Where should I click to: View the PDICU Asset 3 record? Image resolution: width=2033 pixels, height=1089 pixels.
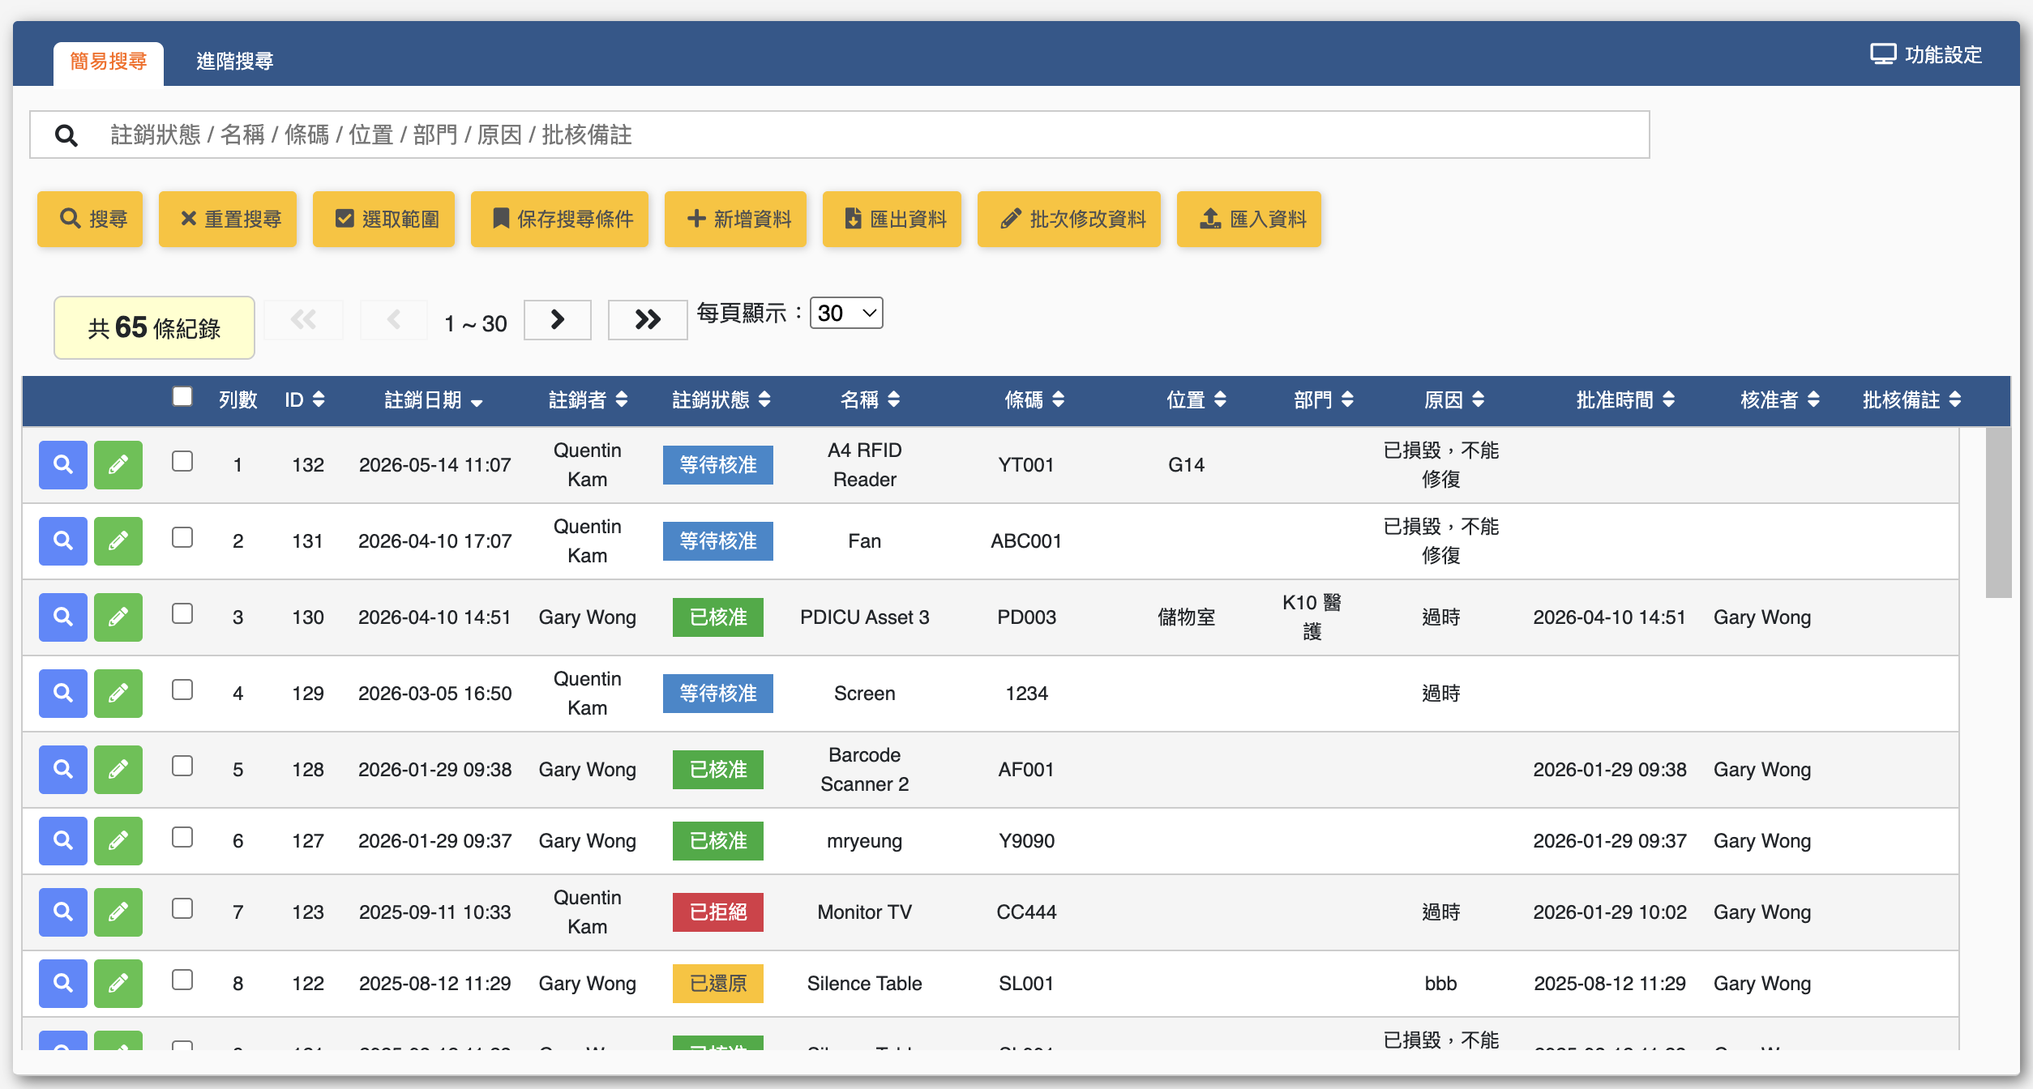pos(63,617)
